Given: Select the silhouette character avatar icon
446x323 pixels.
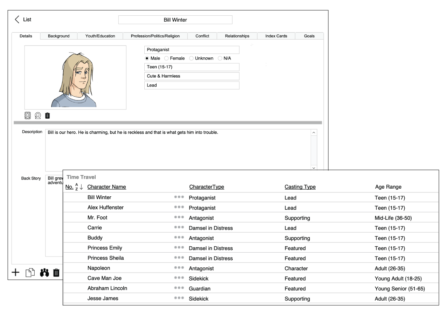Looking at the screenshot, I should point(38,115).
